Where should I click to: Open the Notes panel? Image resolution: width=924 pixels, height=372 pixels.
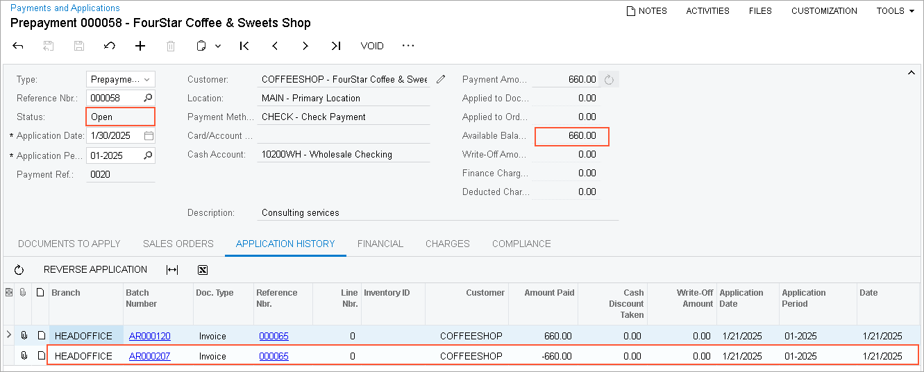(646, 11)
